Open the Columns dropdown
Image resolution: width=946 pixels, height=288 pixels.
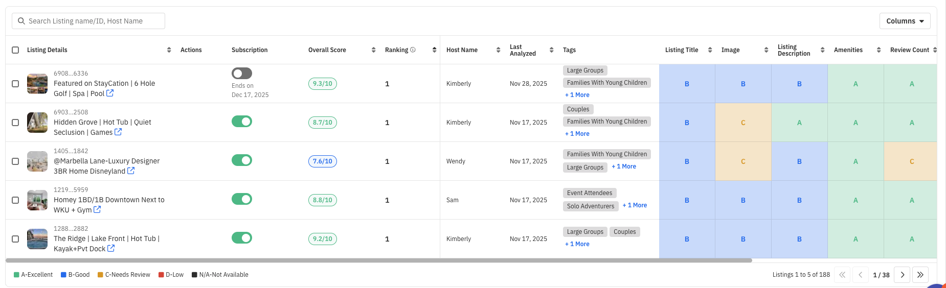(x=905, y=21)
